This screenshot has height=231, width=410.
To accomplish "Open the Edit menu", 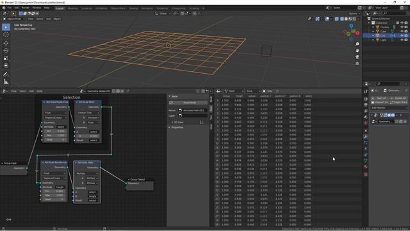I will (x=17, y=8).
